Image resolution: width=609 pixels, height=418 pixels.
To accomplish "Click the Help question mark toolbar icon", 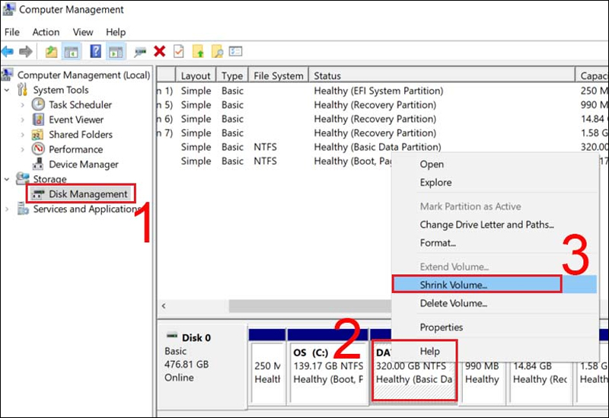I will click(95, 52).
